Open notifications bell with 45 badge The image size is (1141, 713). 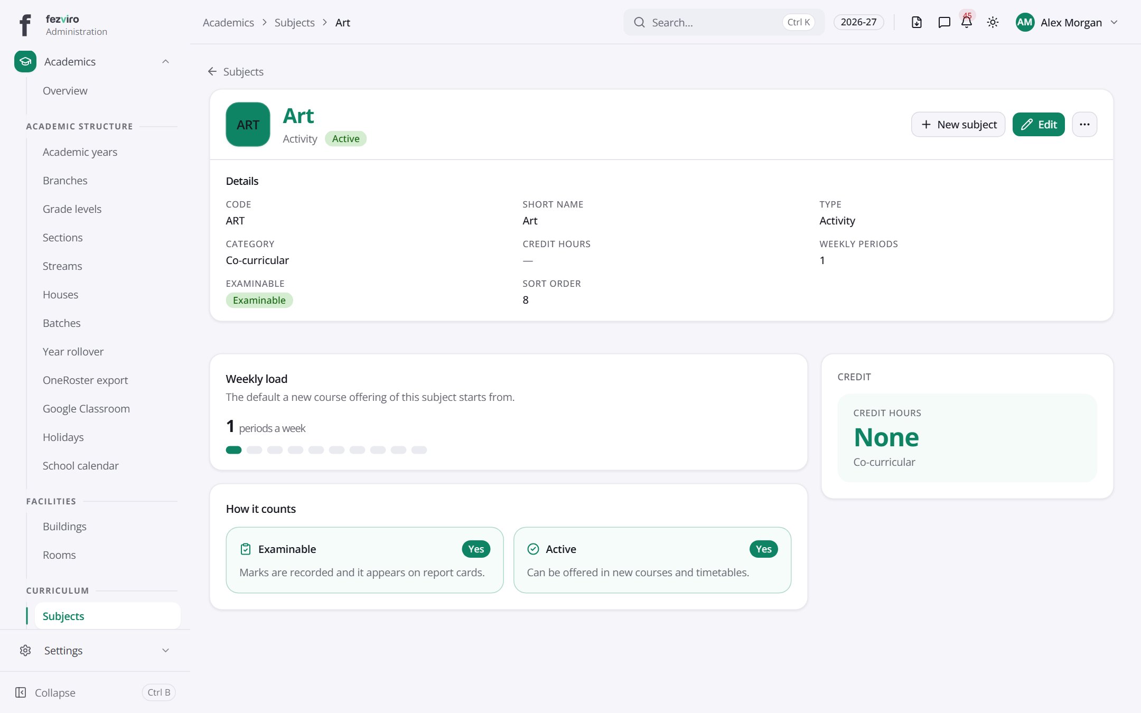(967, 21)
